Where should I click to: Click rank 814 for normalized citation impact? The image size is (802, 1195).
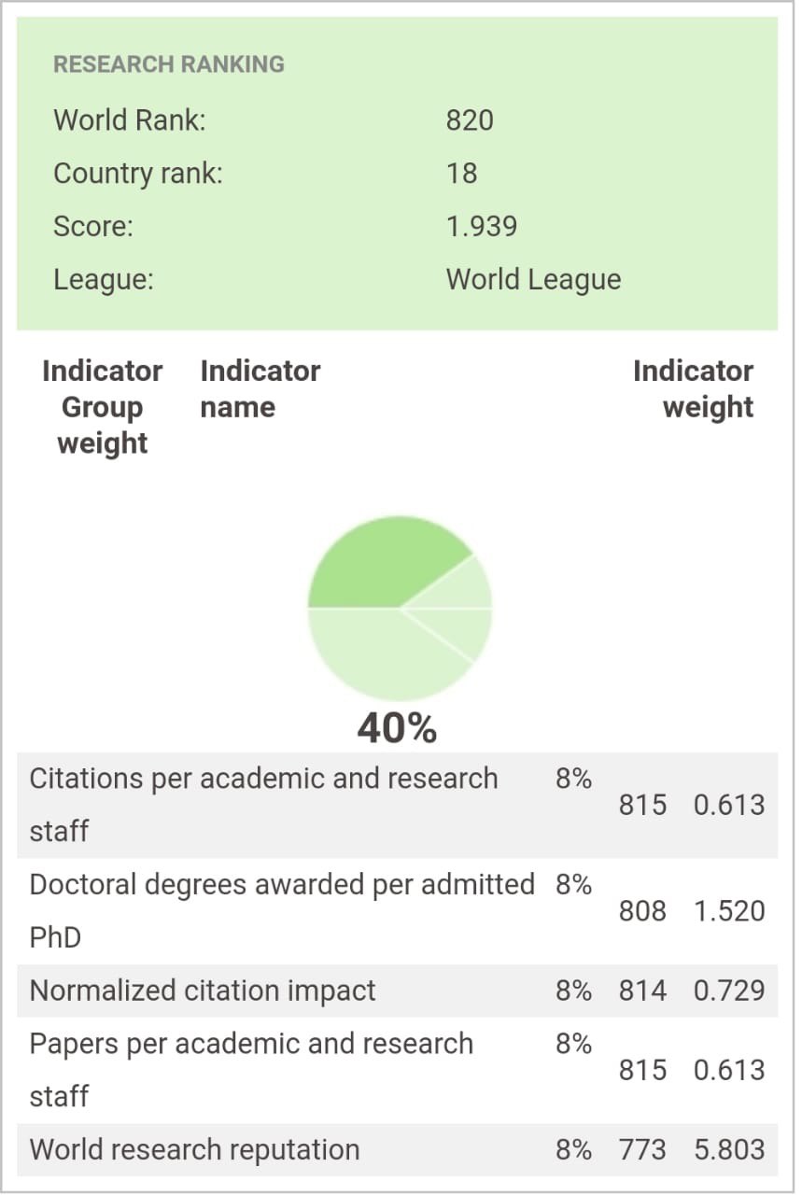(642, 991)
